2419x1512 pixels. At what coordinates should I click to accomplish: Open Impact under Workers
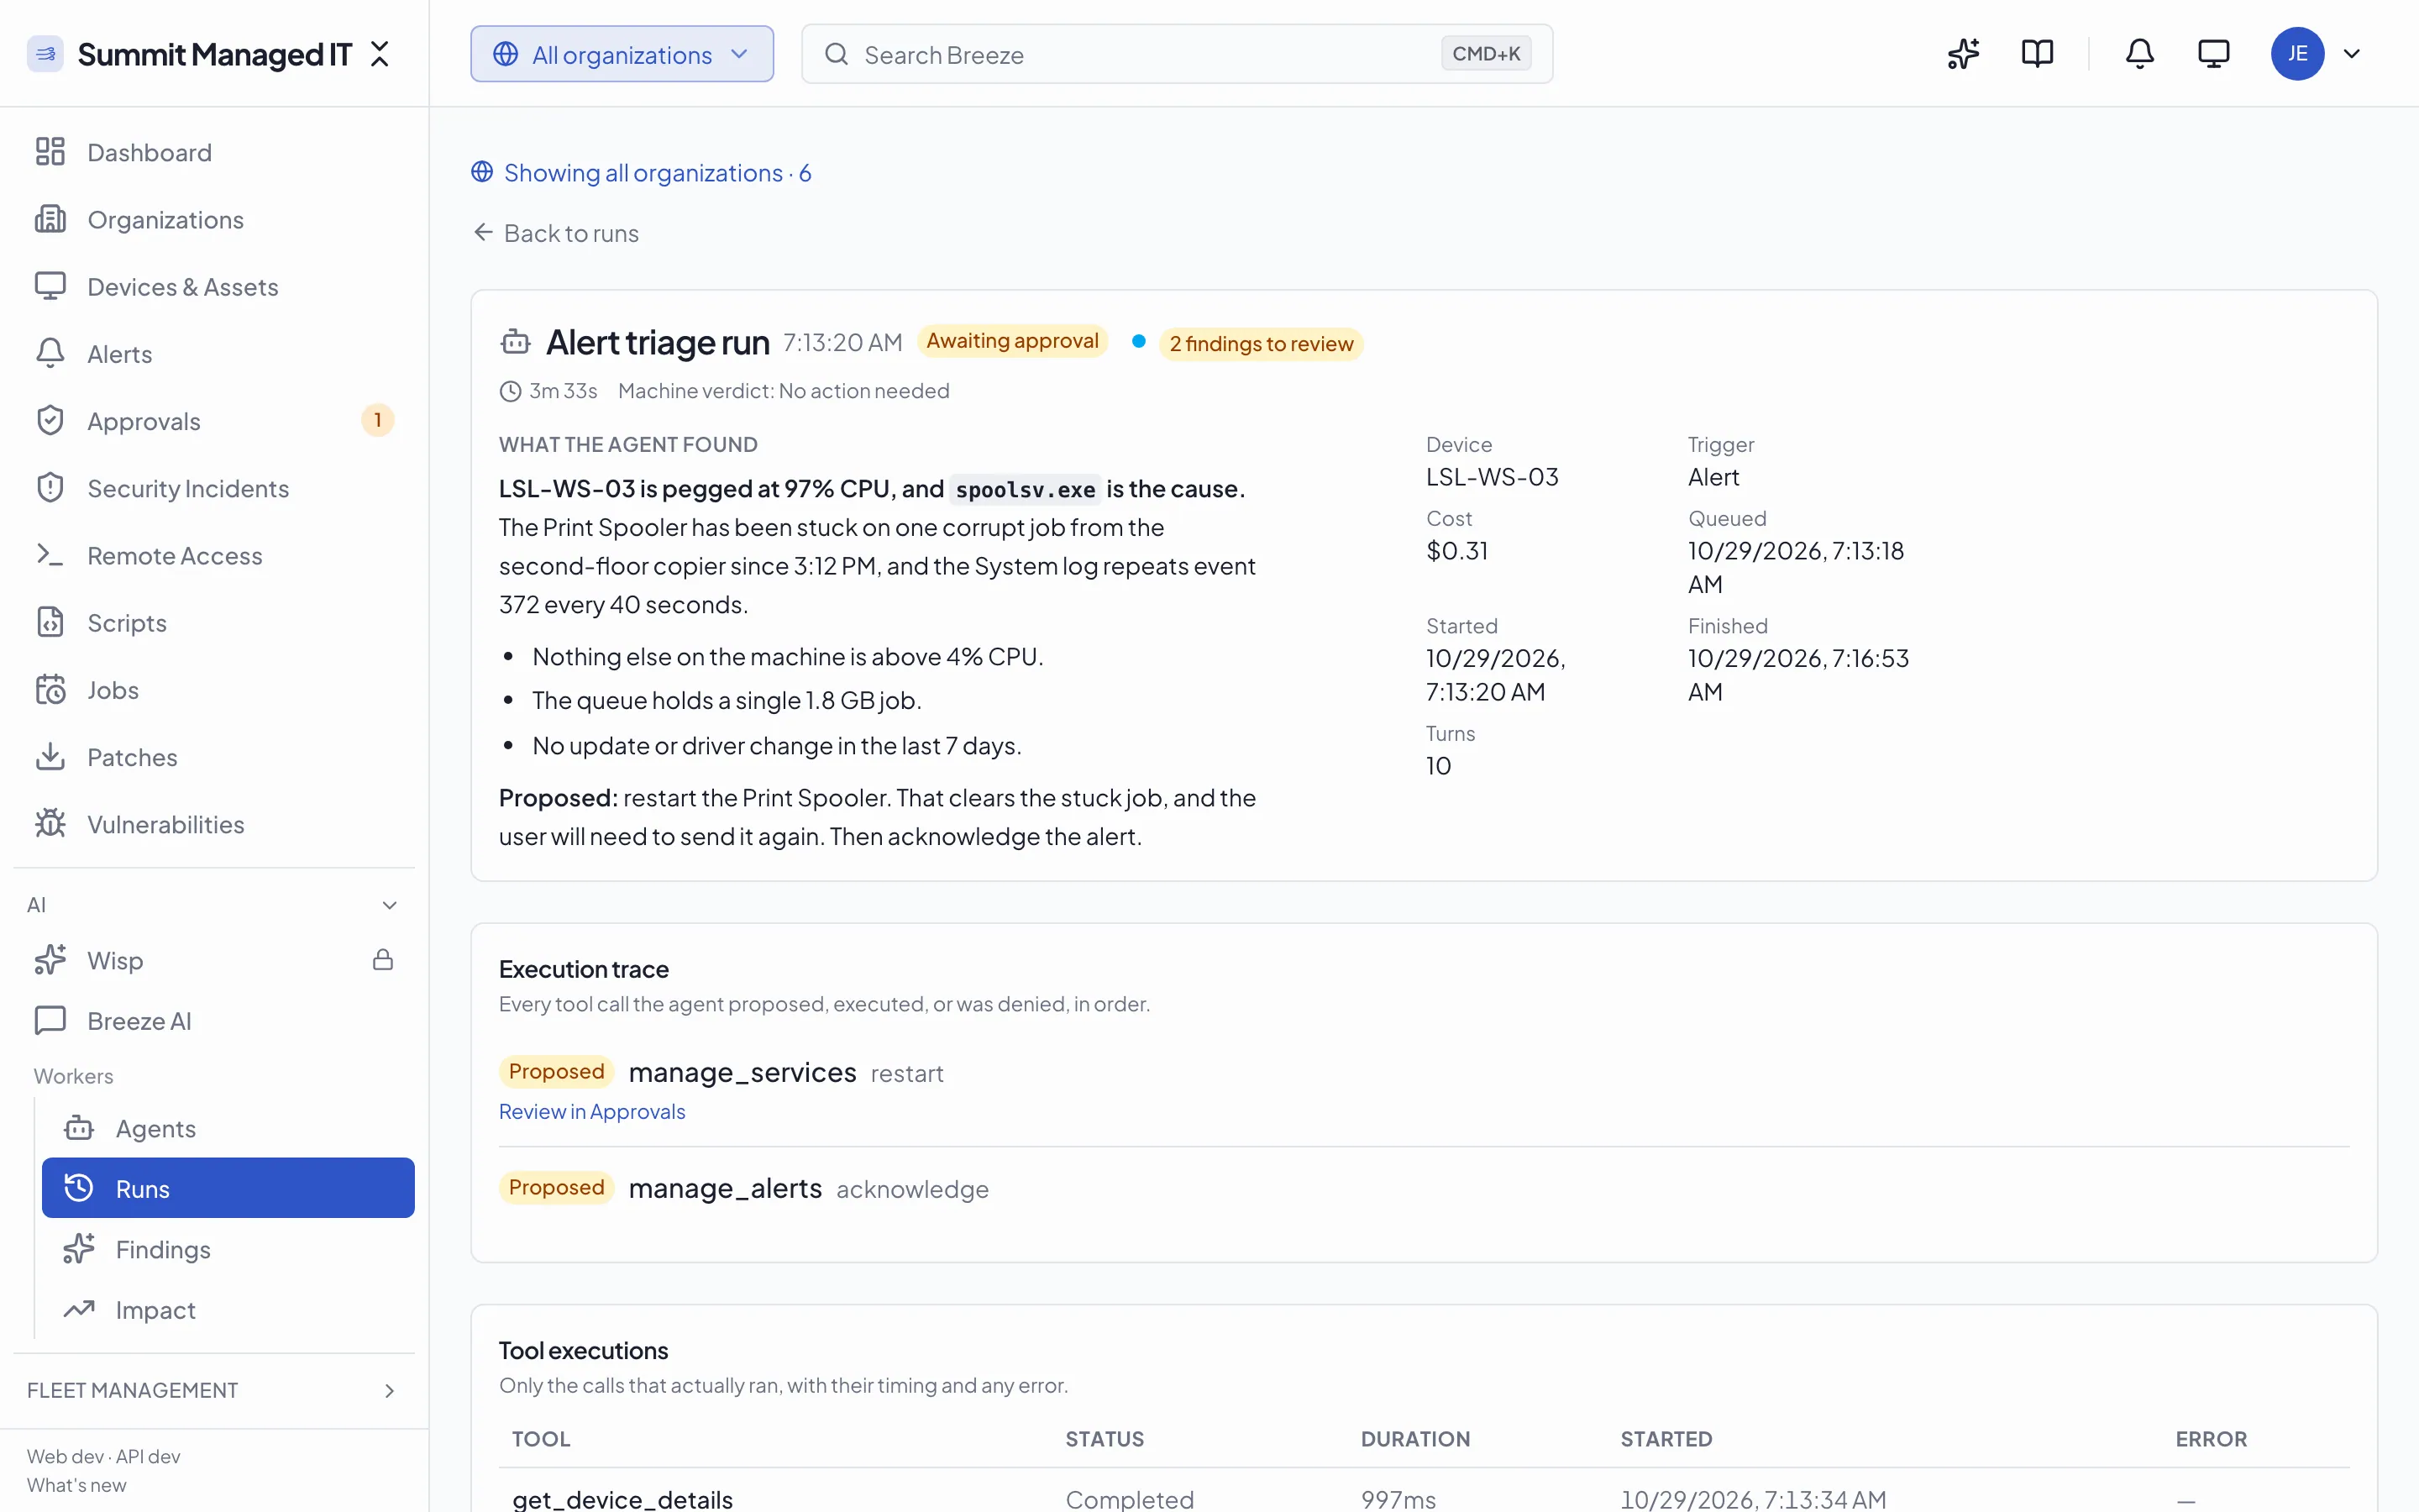point(228,1309)
